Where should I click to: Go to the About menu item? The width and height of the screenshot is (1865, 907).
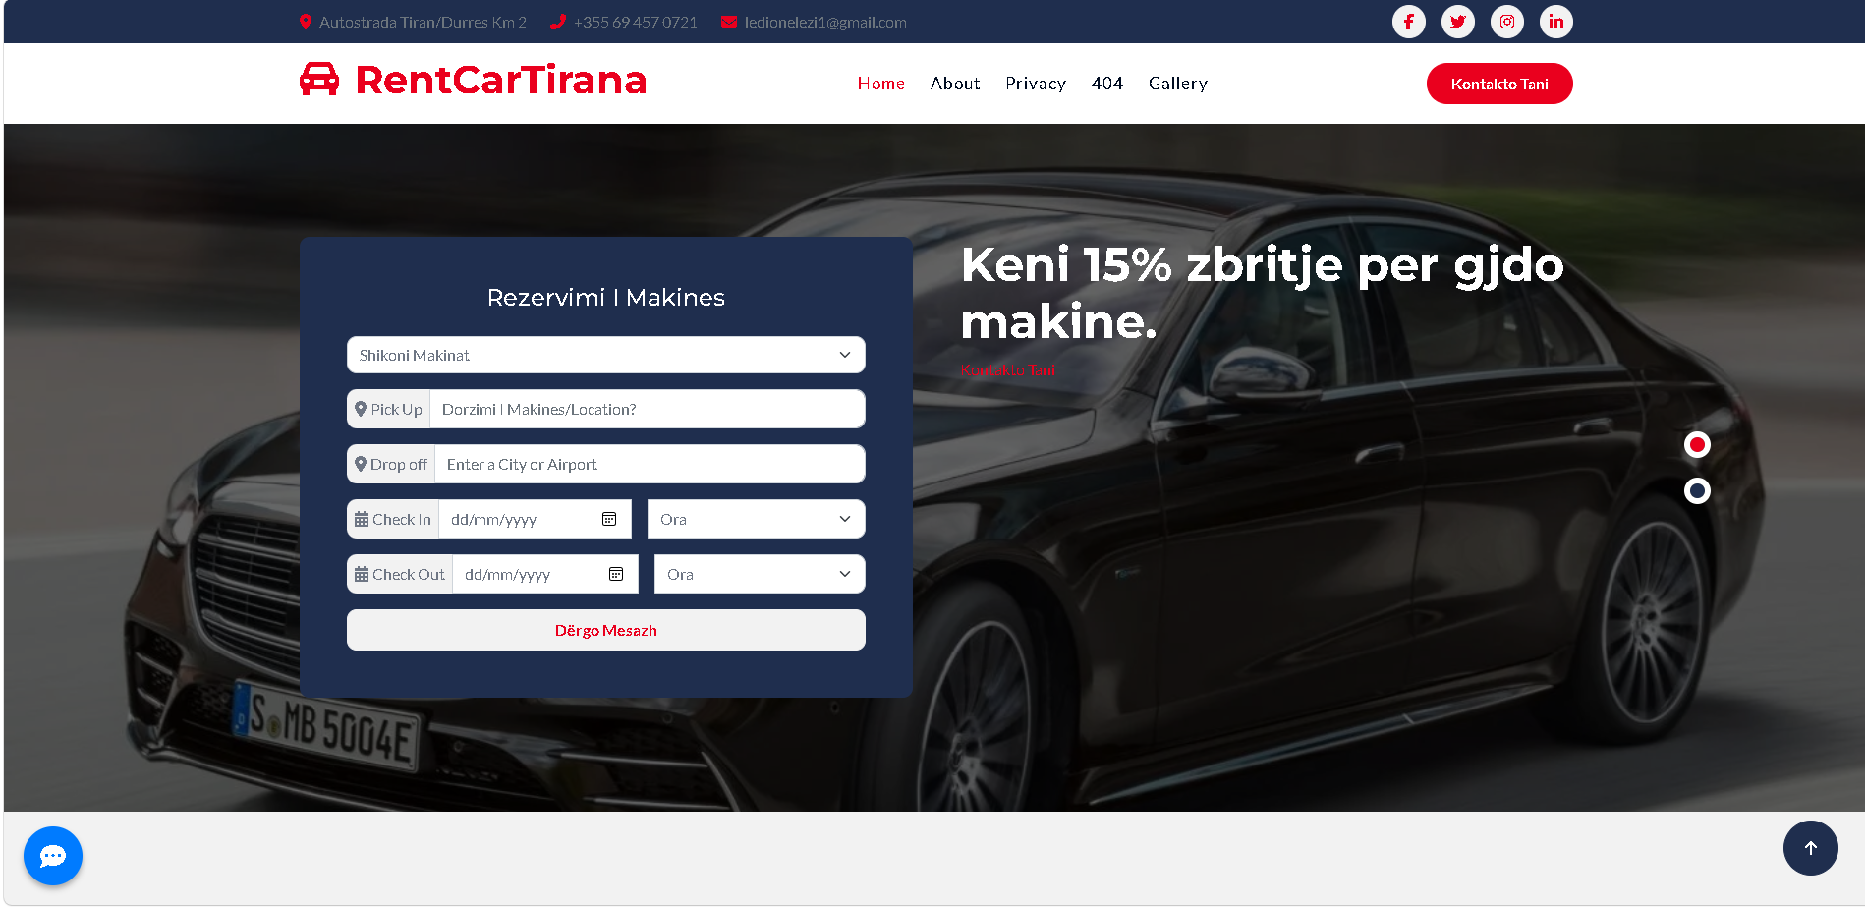[954, 84]
